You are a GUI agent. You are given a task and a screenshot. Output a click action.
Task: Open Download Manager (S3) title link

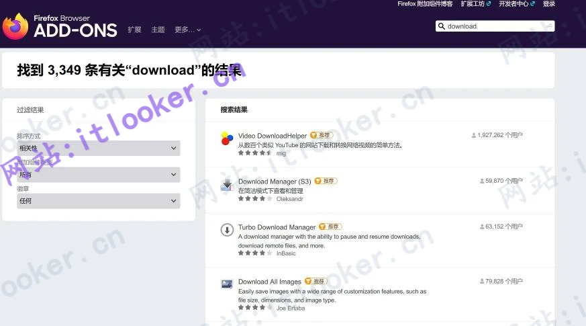275,181
